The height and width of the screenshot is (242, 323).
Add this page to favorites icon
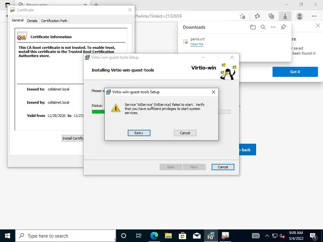click(242, 16)
